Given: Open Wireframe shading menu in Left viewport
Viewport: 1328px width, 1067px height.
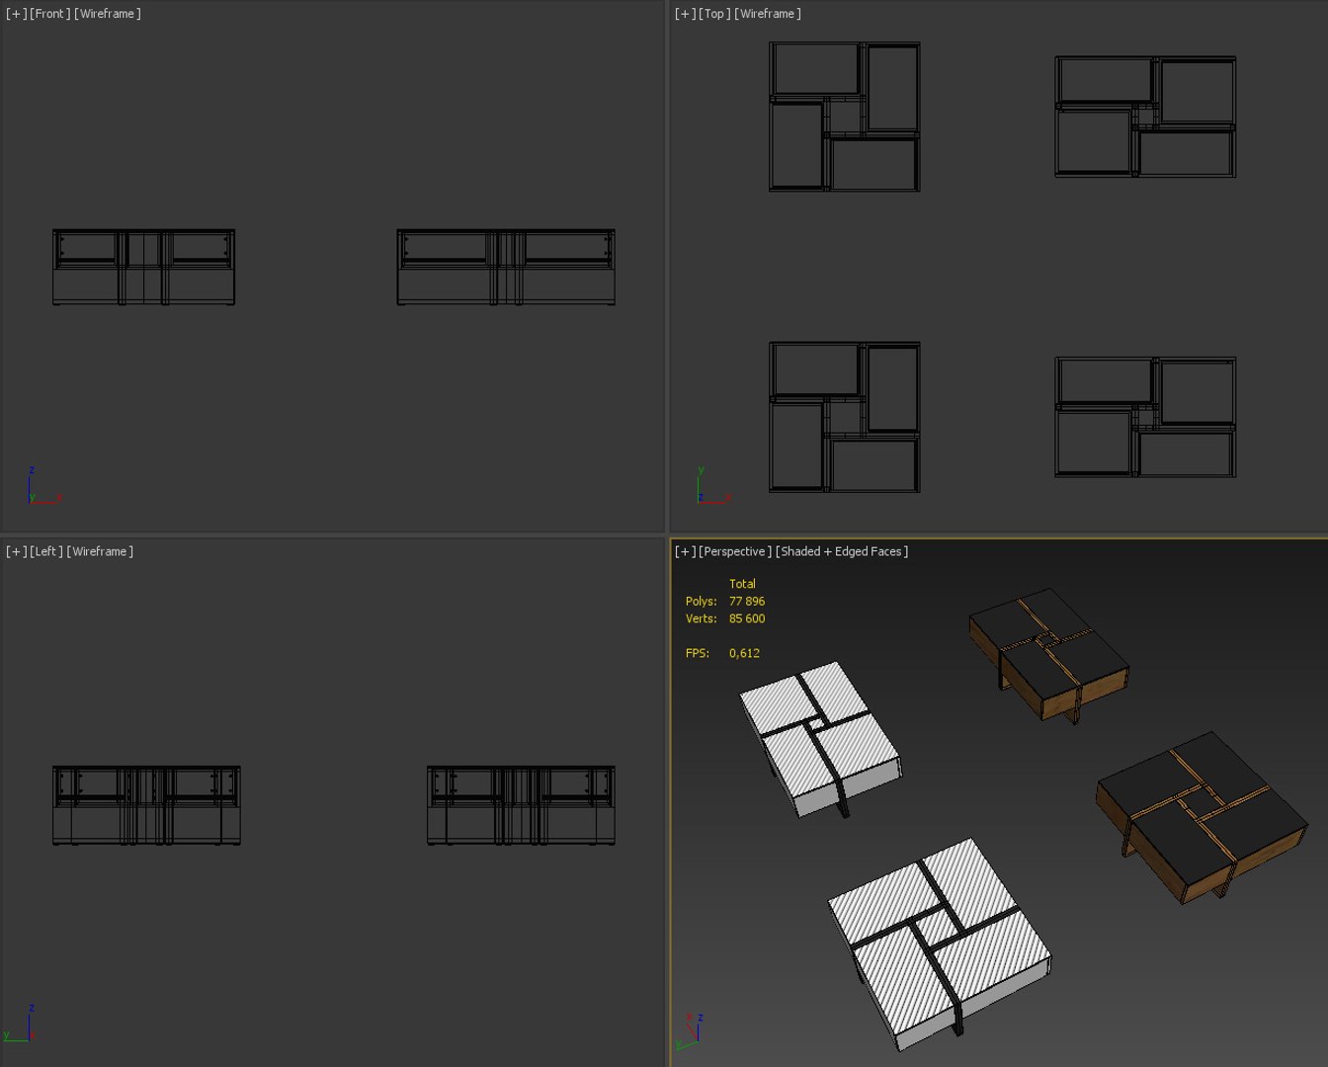Looking at the screenshot, I should coord(100,551).
